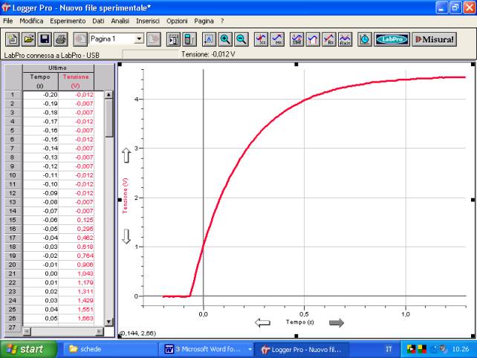Image resolution: width=477 pixels, height=358 pixels.
Task: Click the LabPro sensor setup button
Action: pyautogui.click(x=391, y=39)
